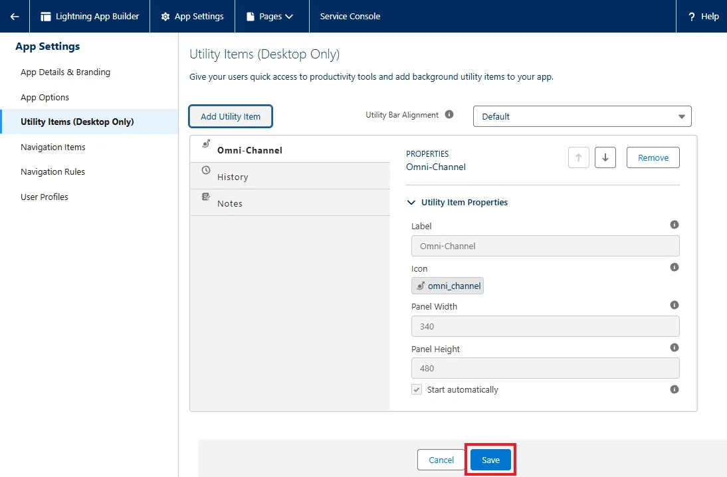Click omni_channel icon selector
Screen dimensions: 727x477
pyautogui.click(x=447, y=286)
